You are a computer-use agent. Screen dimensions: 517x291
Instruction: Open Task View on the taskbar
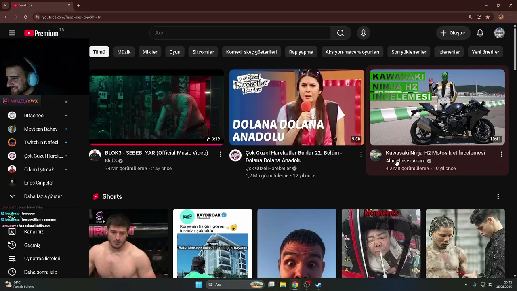(x=271, y=285)
